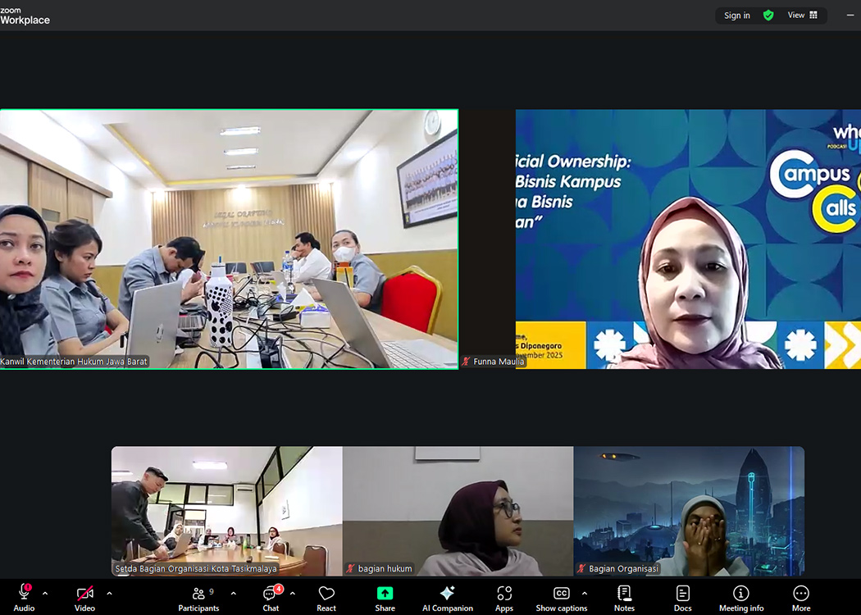Open the More options menu

pyautogui.click(x=801, y=596)
